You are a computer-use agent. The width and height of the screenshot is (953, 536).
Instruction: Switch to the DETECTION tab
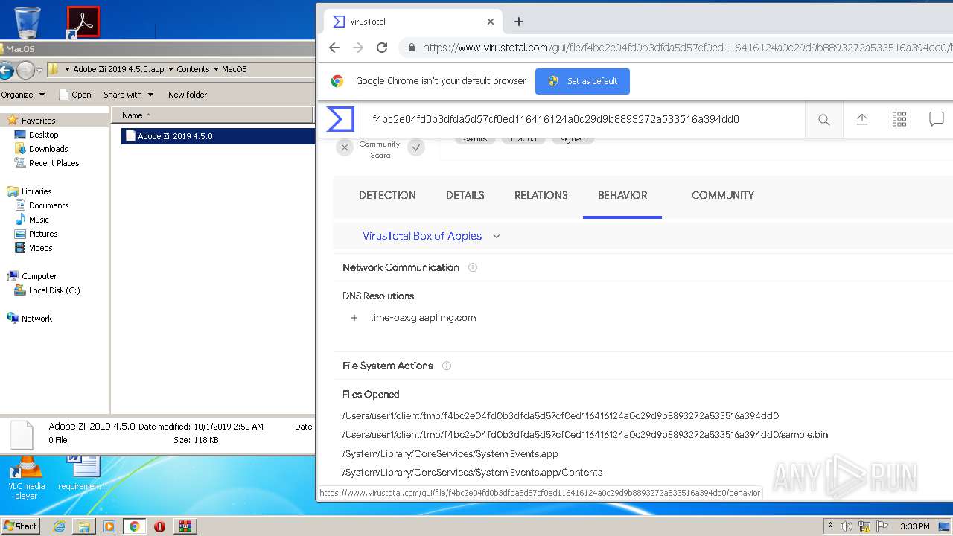click(x=387, y=195)
